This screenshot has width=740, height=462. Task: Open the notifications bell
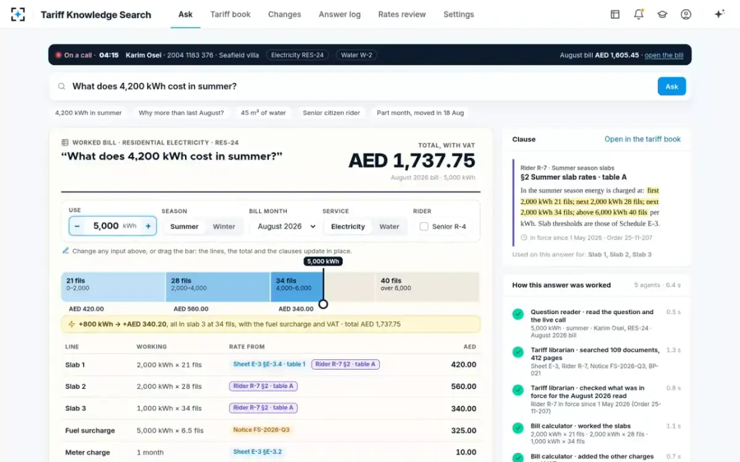pos(639,14)
